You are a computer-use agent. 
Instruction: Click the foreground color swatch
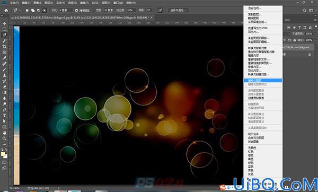click(x=3, y=154)
